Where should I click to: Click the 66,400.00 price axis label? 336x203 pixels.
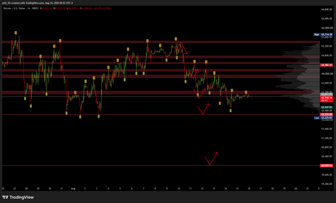327,19
